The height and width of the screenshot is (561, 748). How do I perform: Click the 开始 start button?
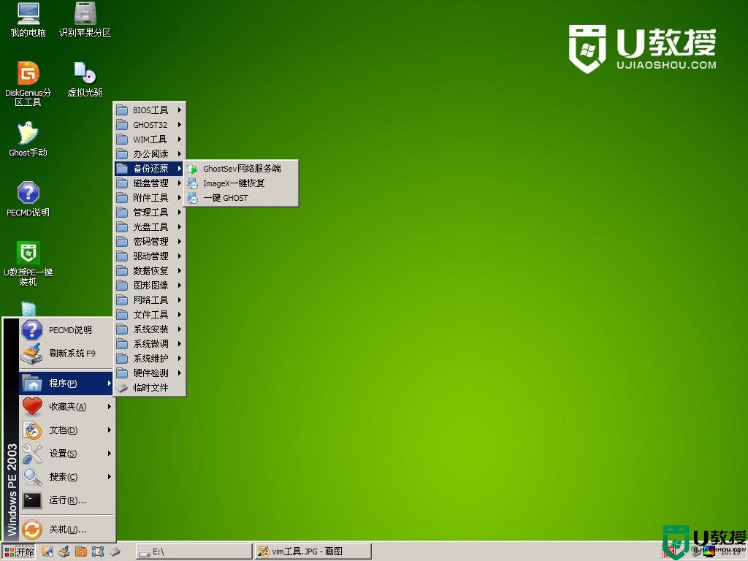click(20, 552)
